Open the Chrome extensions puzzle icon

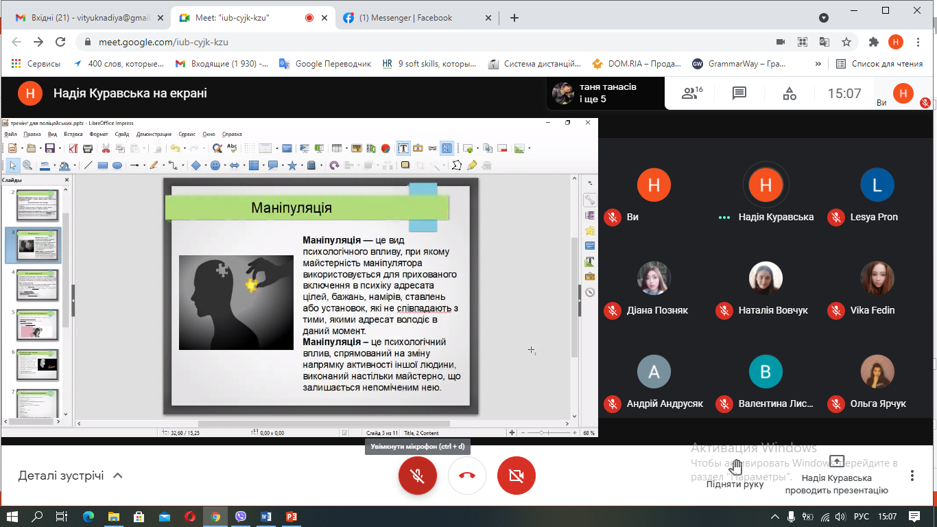(x=873, y=42)
